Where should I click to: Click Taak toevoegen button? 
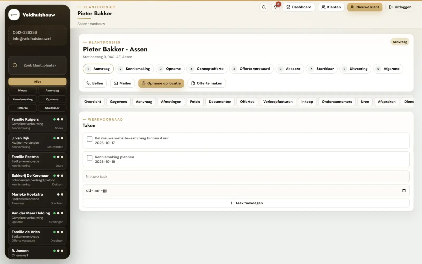tap(246, 203)
